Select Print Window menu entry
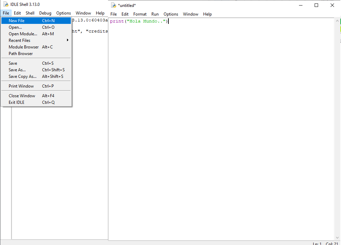341x245 pixels. pyautogui.click(x=36, y=86)
